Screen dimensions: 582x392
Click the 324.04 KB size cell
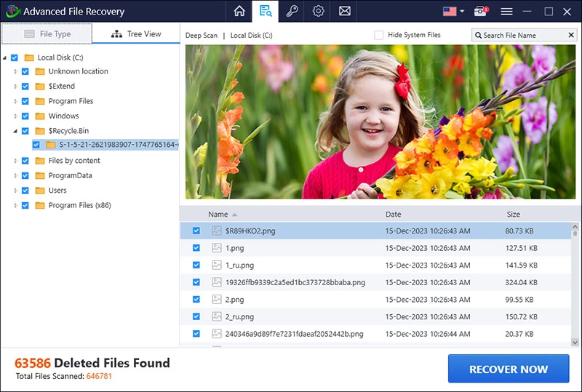point(521,282)
